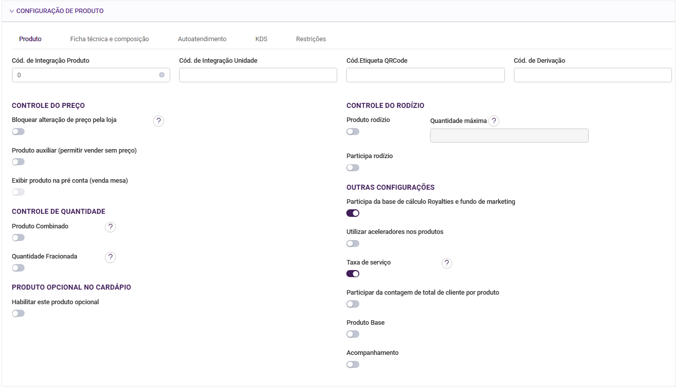The height and width of the screenshot is (387, 677).
Task: Toggle Produto auxiliar switch on
Action: click(19, 162)
